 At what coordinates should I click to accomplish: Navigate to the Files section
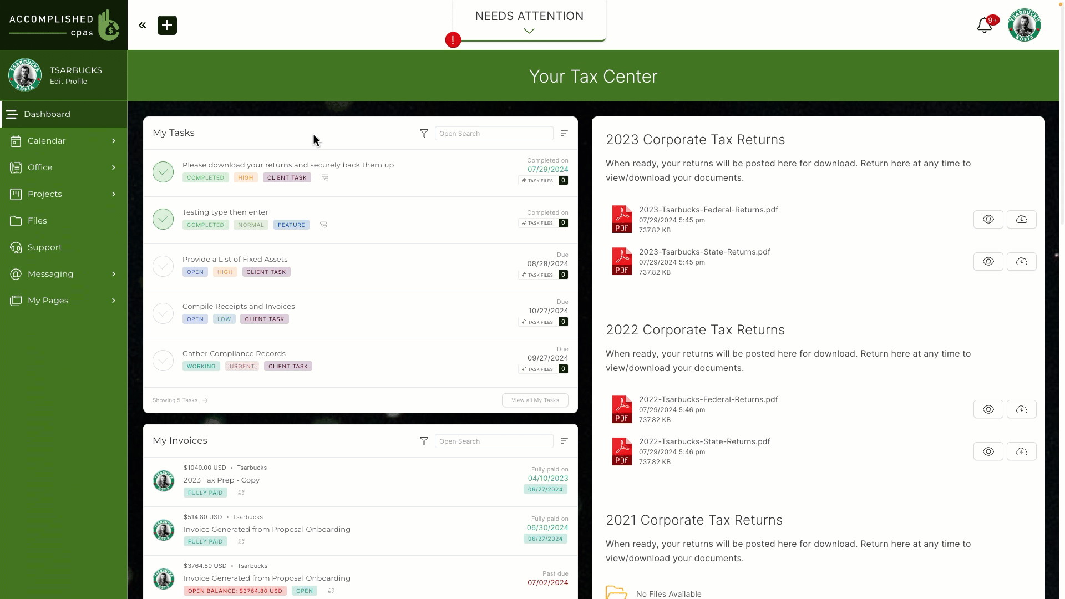[x=37, y=220]
